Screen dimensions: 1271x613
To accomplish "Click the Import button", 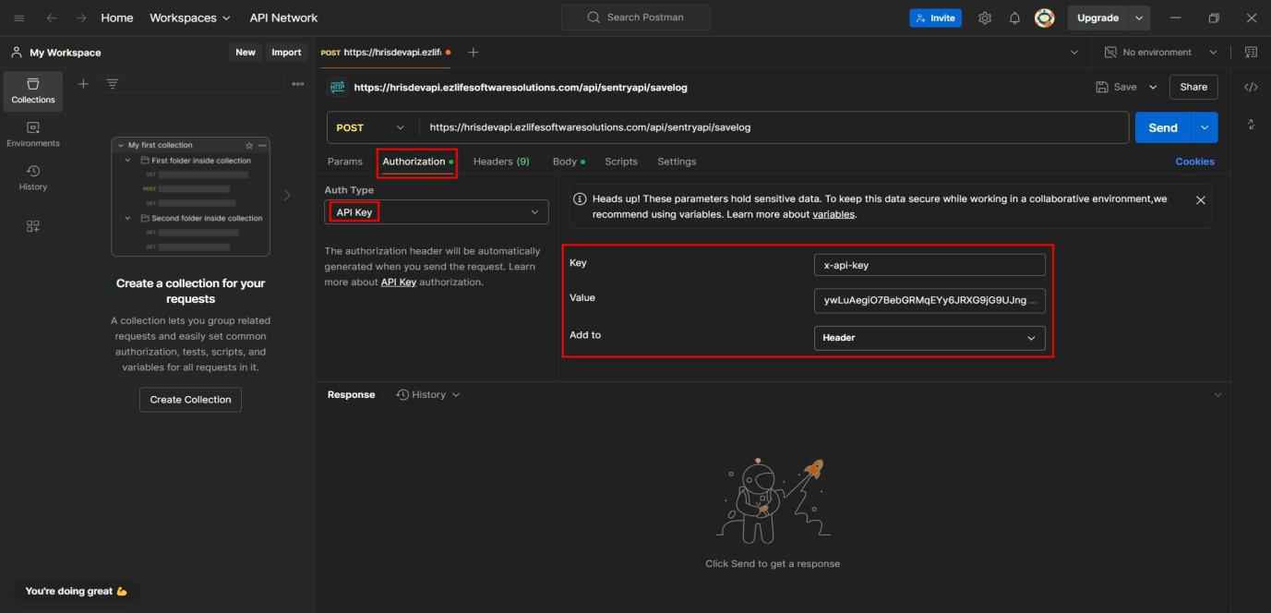I will pos(286,53).
